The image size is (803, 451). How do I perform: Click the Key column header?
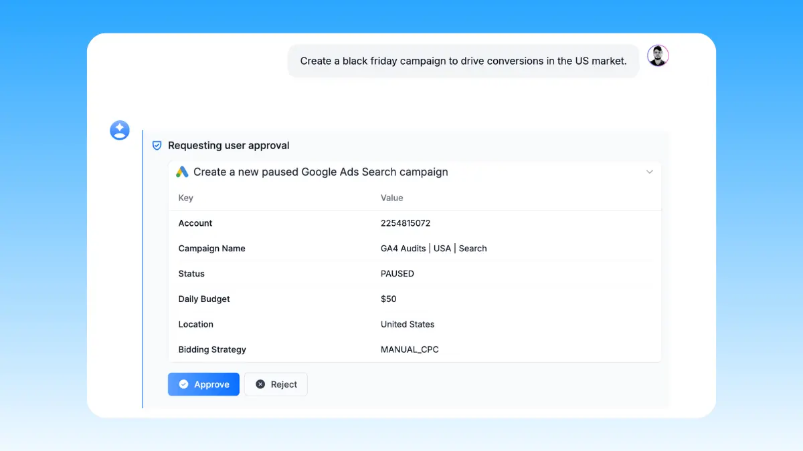tap(185, 198)
